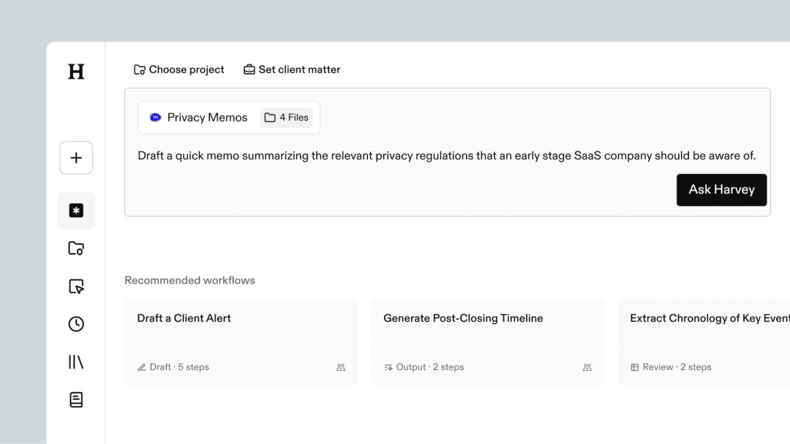790x444 pixels.
Task: Open the Draft a Client Alert workflow
Action: (241, 342)
